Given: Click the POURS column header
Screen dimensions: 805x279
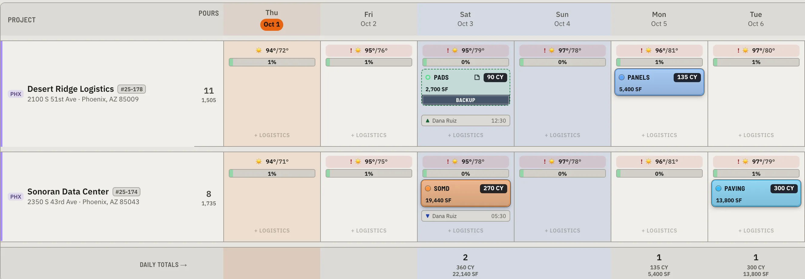Looking at the screenshot, I should point(209,13).
